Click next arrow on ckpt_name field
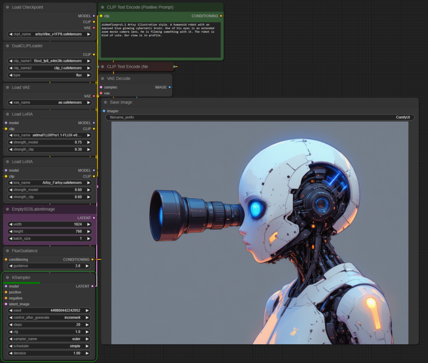 coord(89,34)
